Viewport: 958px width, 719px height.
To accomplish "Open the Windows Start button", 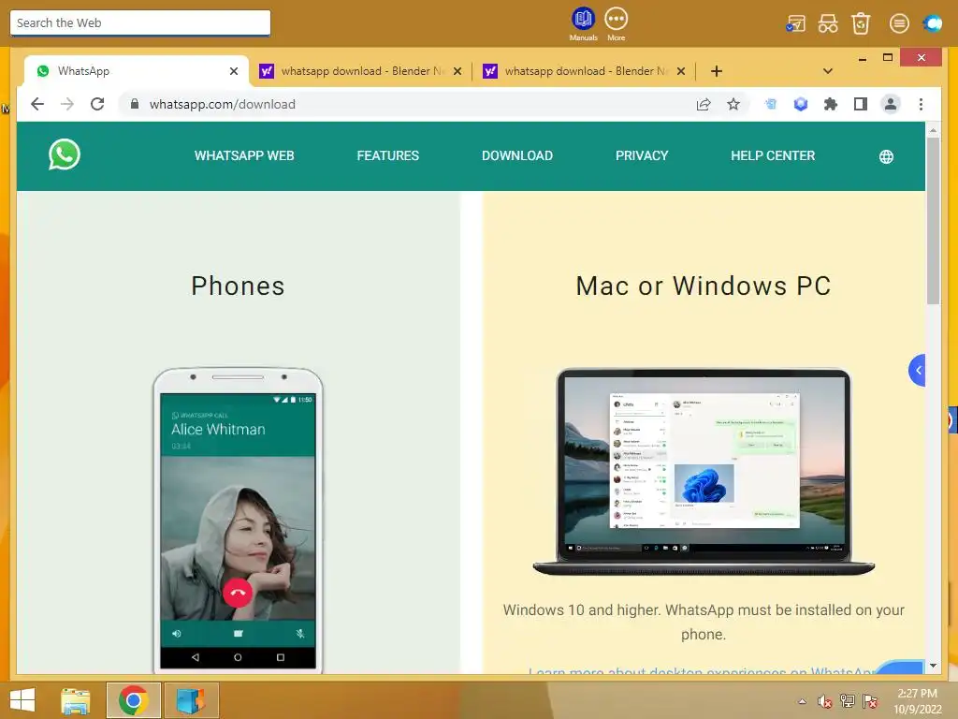I will [x=22, y=700].
